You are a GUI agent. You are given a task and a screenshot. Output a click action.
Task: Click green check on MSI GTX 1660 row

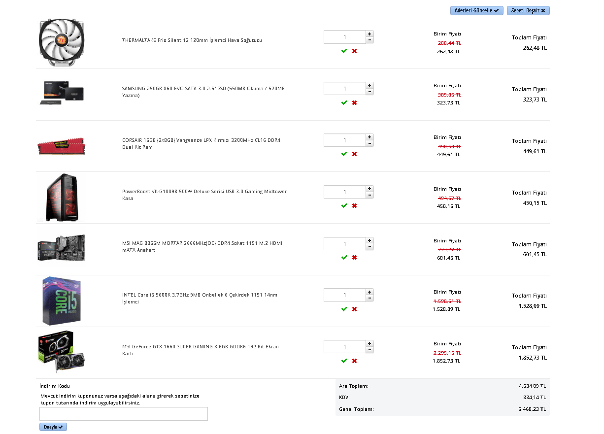coord(344,361)
